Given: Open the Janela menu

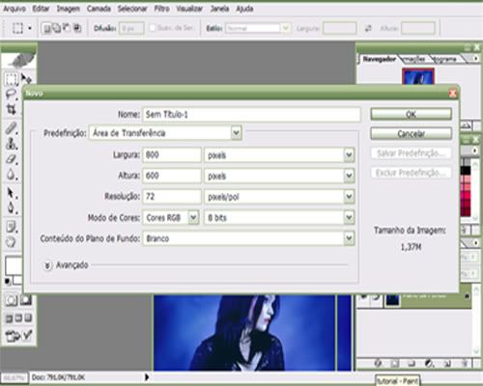Looking at the screenshot, I should coord(219,9).
